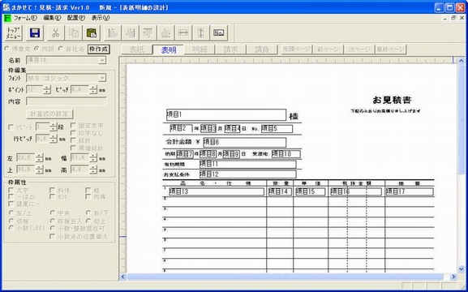468x292 pixels.
Task: Match frame widths with horizontal arrow icon
Action: [183, 32]
